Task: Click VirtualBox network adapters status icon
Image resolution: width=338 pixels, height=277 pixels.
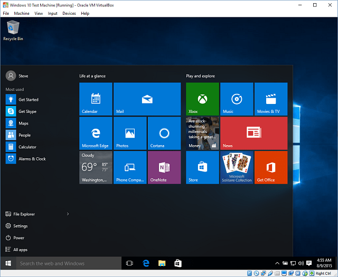Action: 264,273
